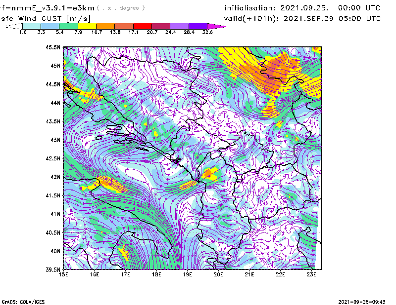
Task: Click the '2021-09-25-09:43' timestamp
Action: point(362,302)
